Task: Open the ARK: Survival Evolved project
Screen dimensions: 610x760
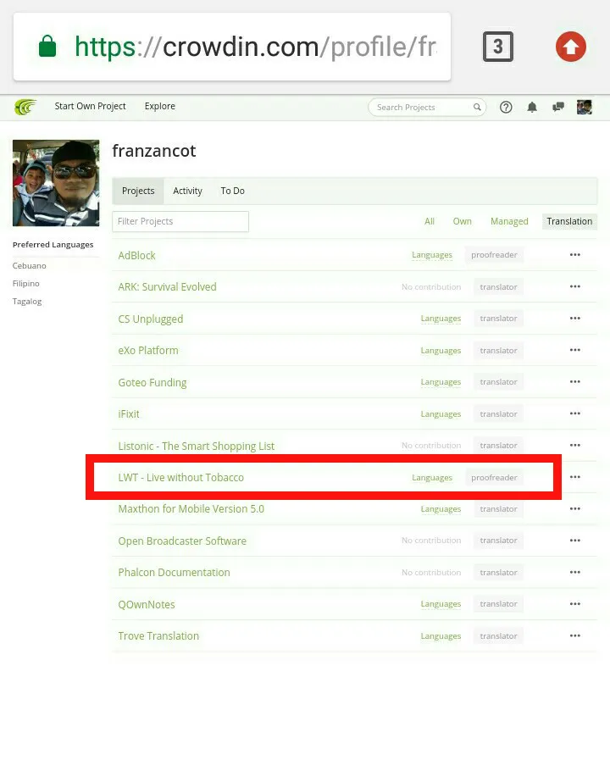Action: tap(167, 287)
